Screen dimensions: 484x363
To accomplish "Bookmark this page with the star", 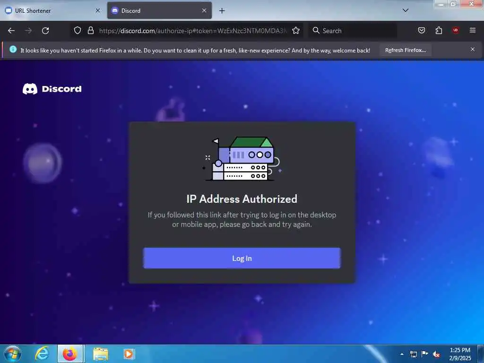I will click(x=296, y=30).
